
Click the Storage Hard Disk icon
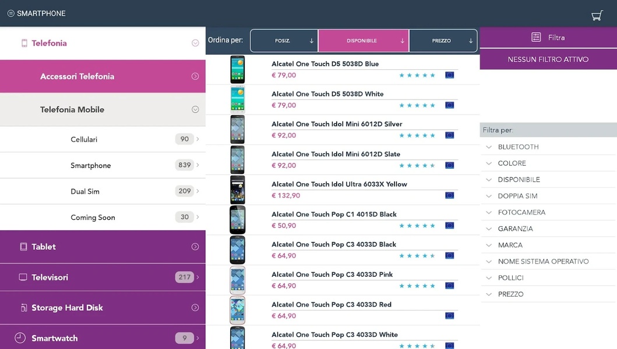click(x=24, y=308)
